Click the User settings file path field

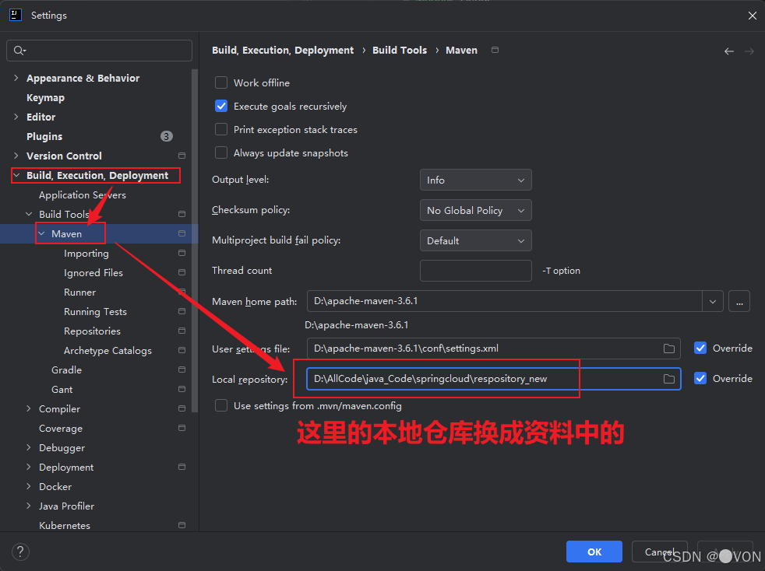(x=493, y=349)
